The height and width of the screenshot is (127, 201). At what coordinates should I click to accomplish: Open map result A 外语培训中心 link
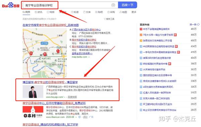[86, 30]
